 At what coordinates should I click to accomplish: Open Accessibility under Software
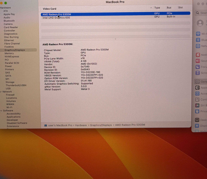[x=14, y=114]
